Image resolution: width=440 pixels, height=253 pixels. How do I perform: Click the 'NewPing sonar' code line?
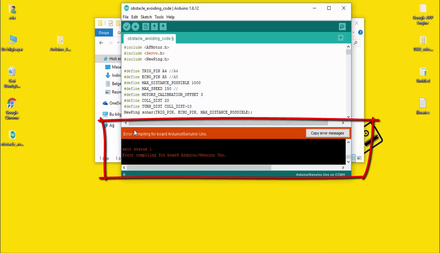pos(188,112)
